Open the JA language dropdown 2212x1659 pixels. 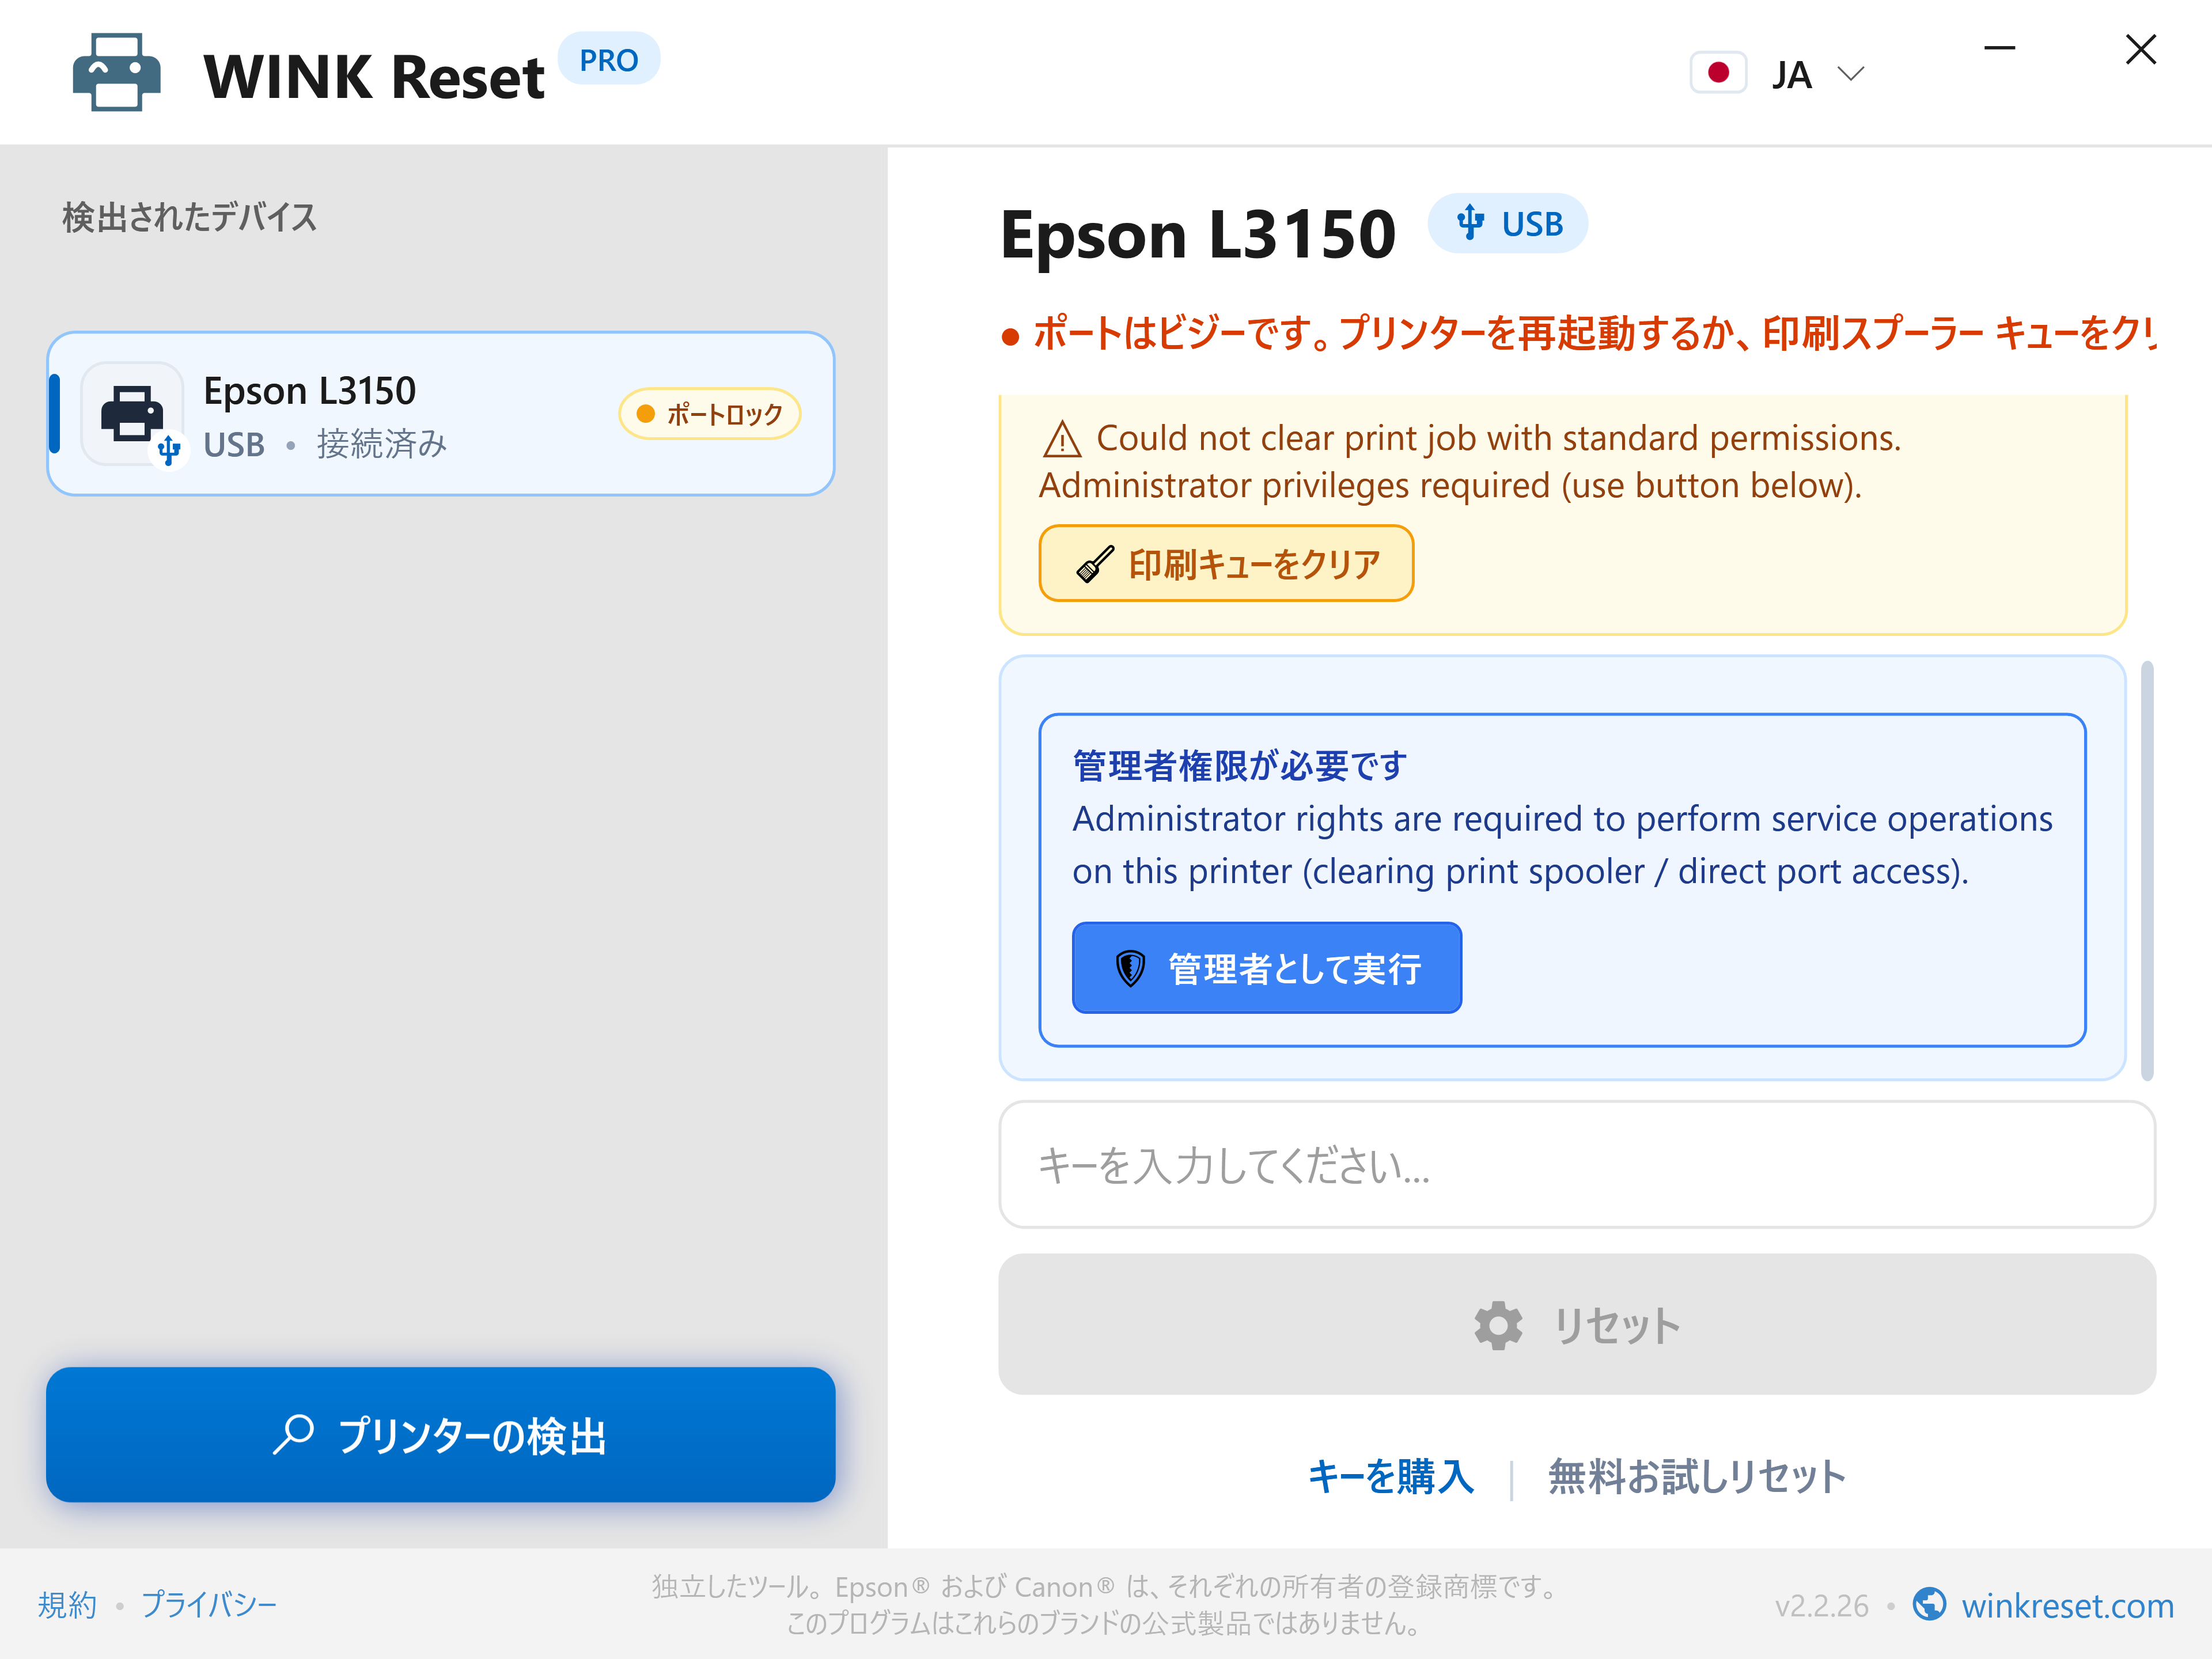[1778, 73]
